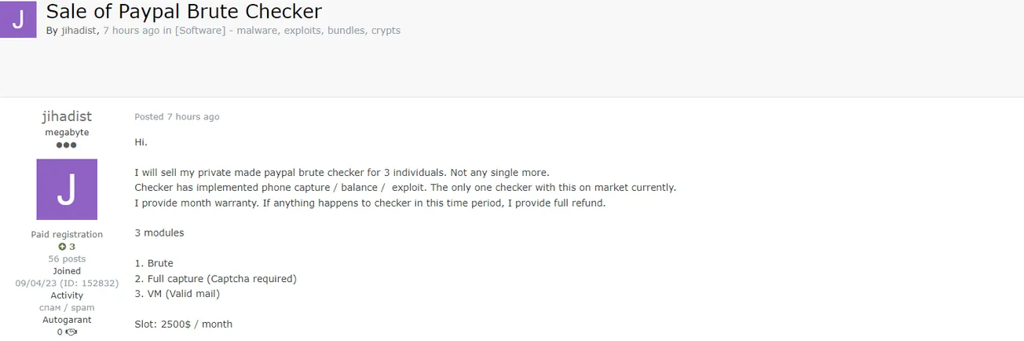Open the large purple J profile avatar
The height and width of the screenshot is (341, 1024).
(67, 189)
